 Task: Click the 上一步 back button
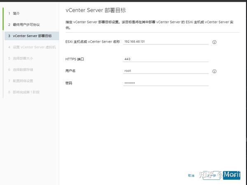pos(212,176)
